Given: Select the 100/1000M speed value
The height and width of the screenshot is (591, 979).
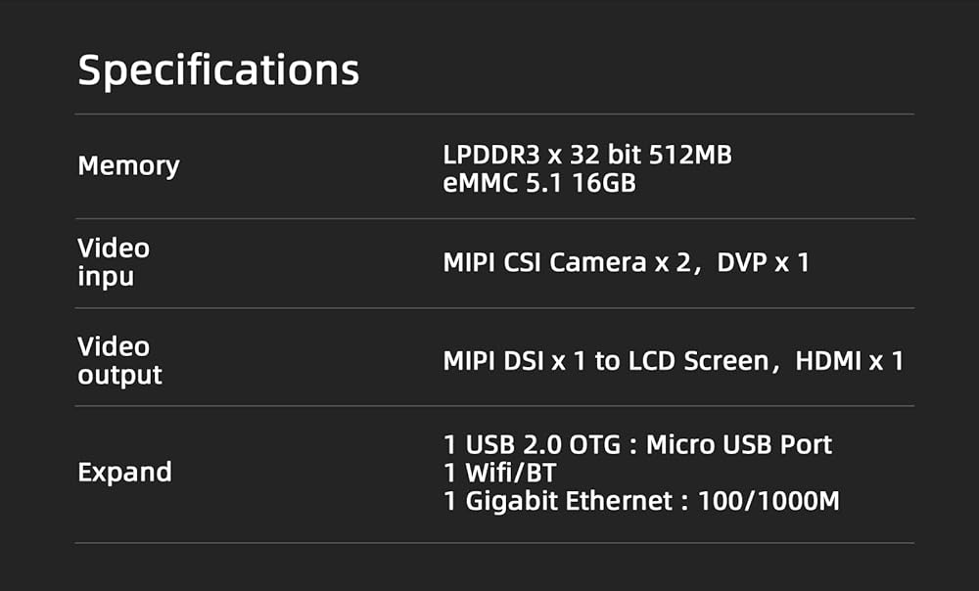Looking at the screenshot, I should (769, 502).
